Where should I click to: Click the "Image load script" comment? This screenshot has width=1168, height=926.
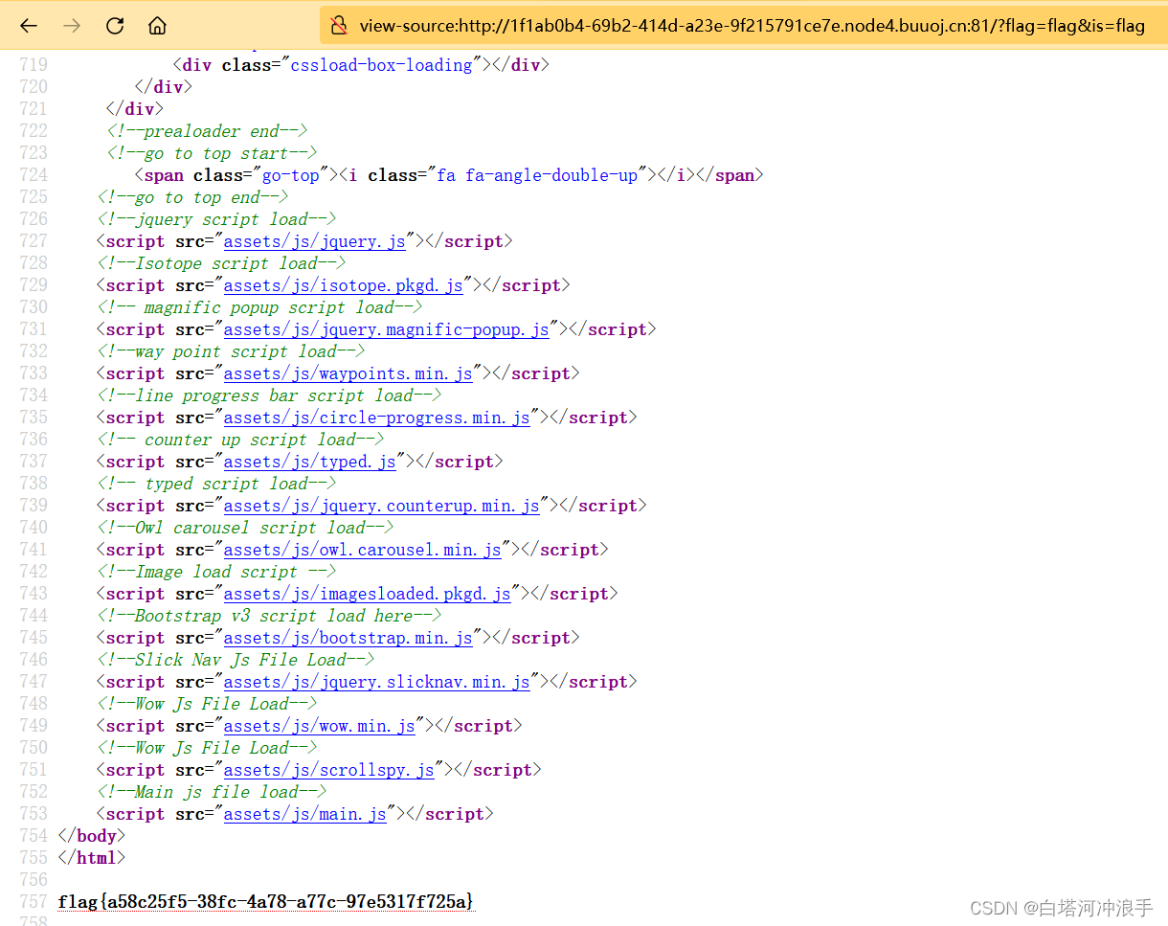point(216,572)
